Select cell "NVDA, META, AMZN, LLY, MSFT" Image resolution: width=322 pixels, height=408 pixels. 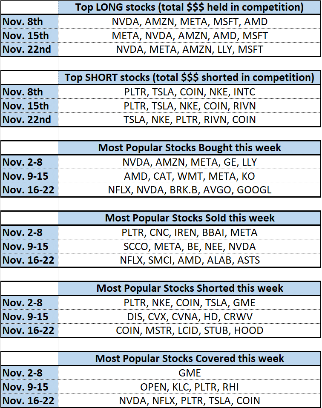pyautogui.click(x=189, y=49)
